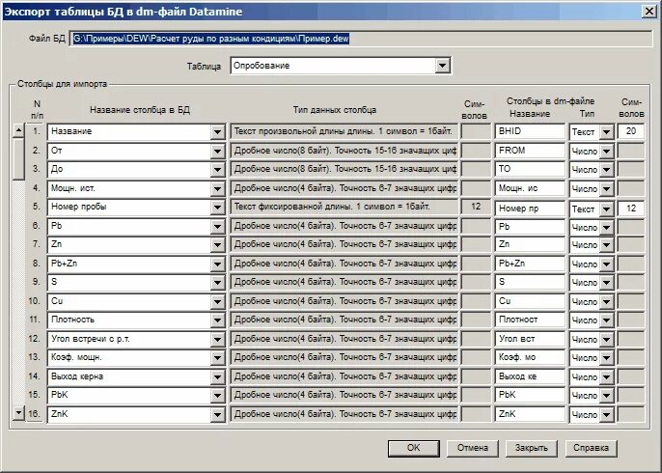Expand the От column name dropdown
Image resolution: width=662 pixels, height=473 pixels.
pos(217,152)
